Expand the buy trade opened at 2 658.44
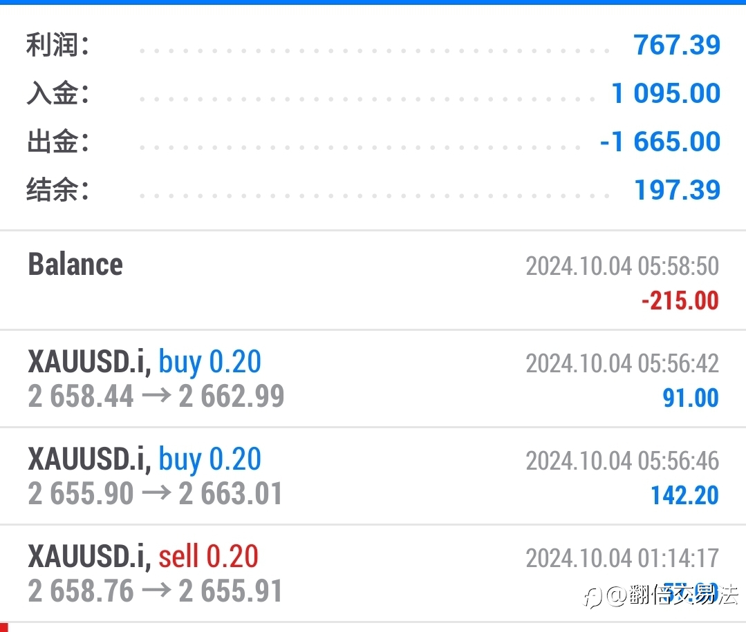Image resolution: width=746 pixels, height=632 pixels. click(x=373, y=379)
